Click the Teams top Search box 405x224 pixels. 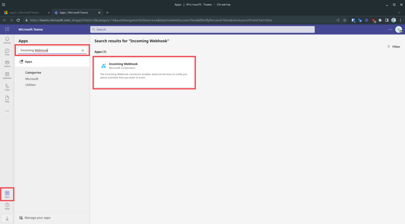pyautogui.click(x=202, y=29)
